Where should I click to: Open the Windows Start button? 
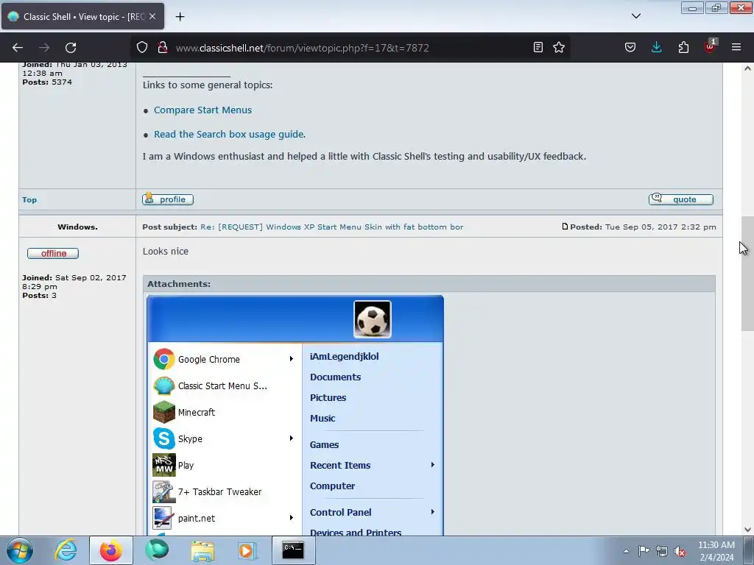(x=20, y=550)
